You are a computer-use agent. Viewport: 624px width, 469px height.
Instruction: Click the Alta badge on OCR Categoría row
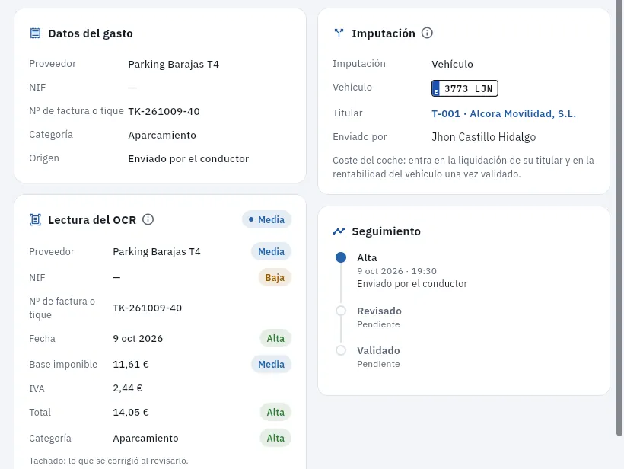click(x=275, y=438)
